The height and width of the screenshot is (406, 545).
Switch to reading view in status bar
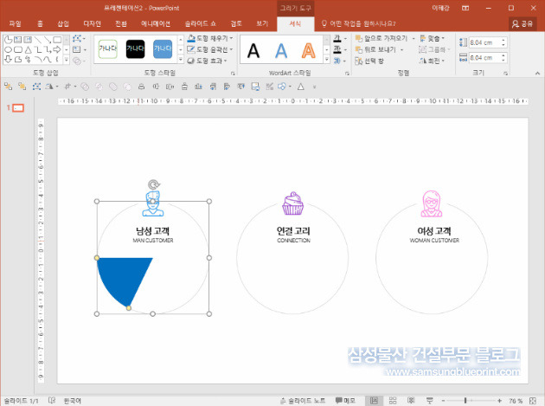(x=411, y=401)
